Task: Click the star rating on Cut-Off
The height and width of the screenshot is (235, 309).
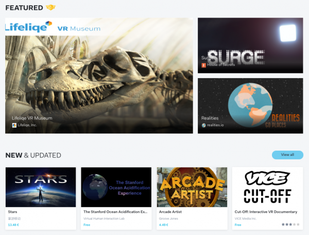Action: [x=290, y=225]
